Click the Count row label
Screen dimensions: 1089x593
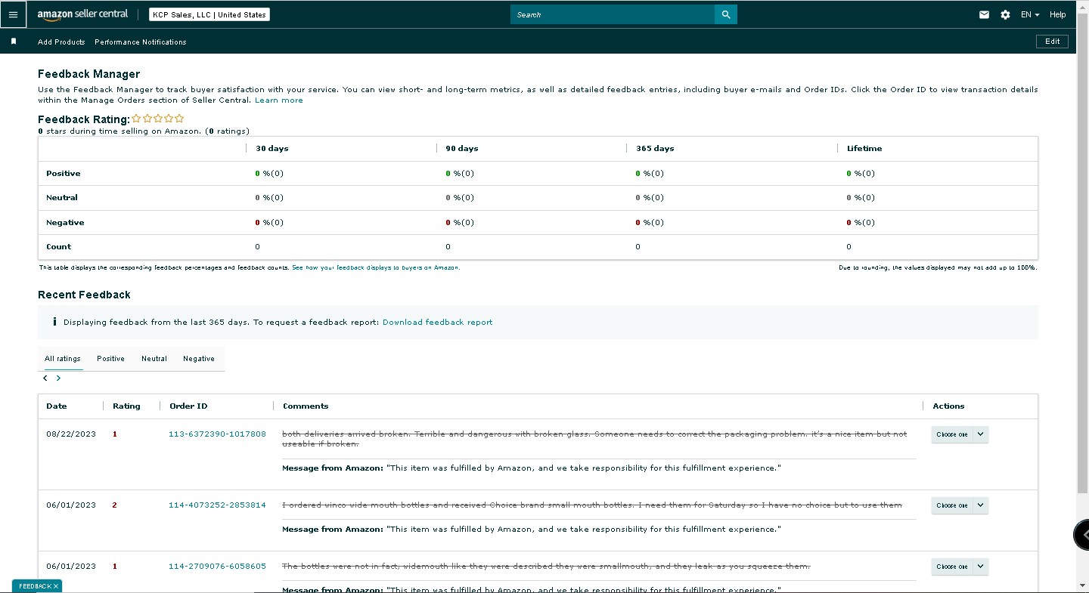[x=58, y=247]
